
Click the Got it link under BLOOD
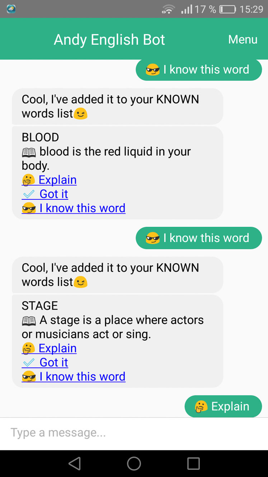(x=45, y=194)
